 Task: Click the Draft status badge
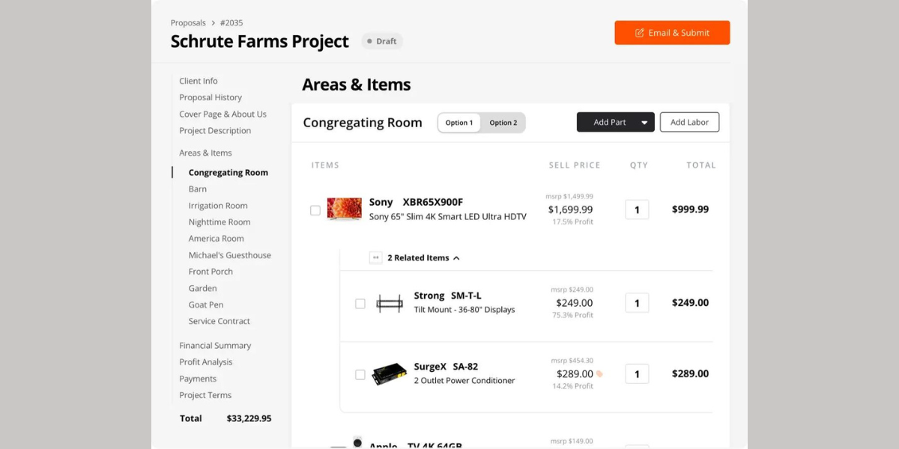[382, 41]
